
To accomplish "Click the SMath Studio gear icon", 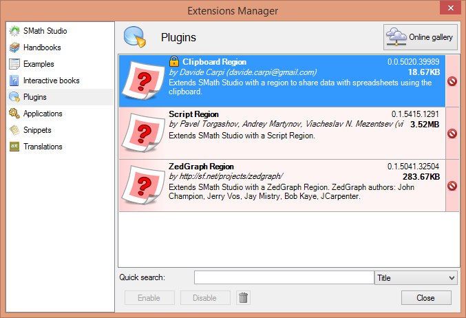I will (x=14, y=31).
